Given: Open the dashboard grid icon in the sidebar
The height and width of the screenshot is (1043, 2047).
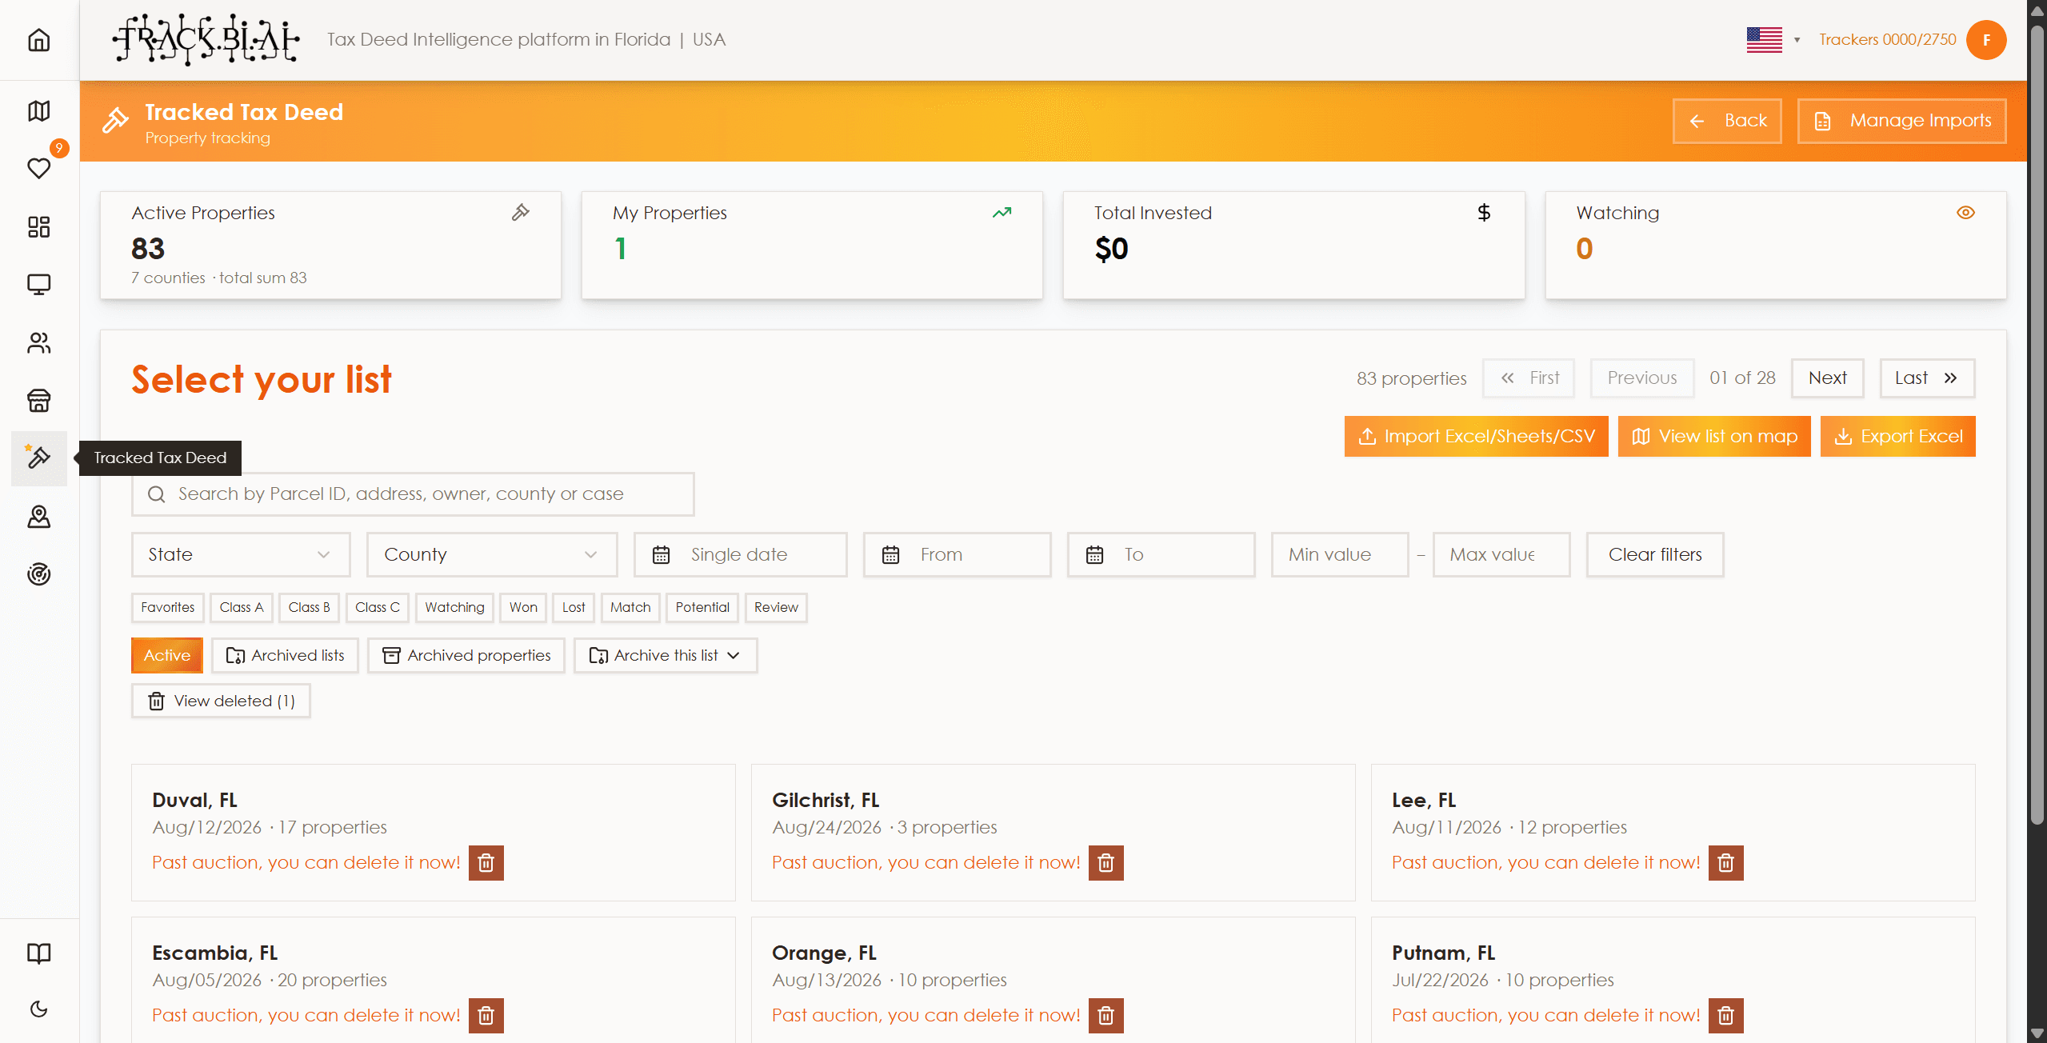Looking at the screenshot, I should (x=38, y=226).
